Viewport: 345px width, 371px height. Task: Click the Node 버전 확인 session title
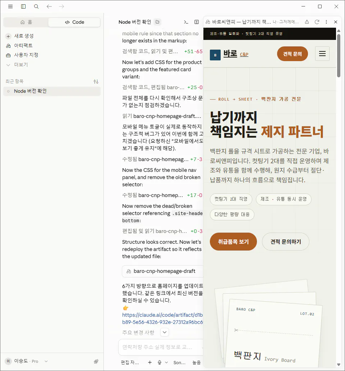[135, 22]
